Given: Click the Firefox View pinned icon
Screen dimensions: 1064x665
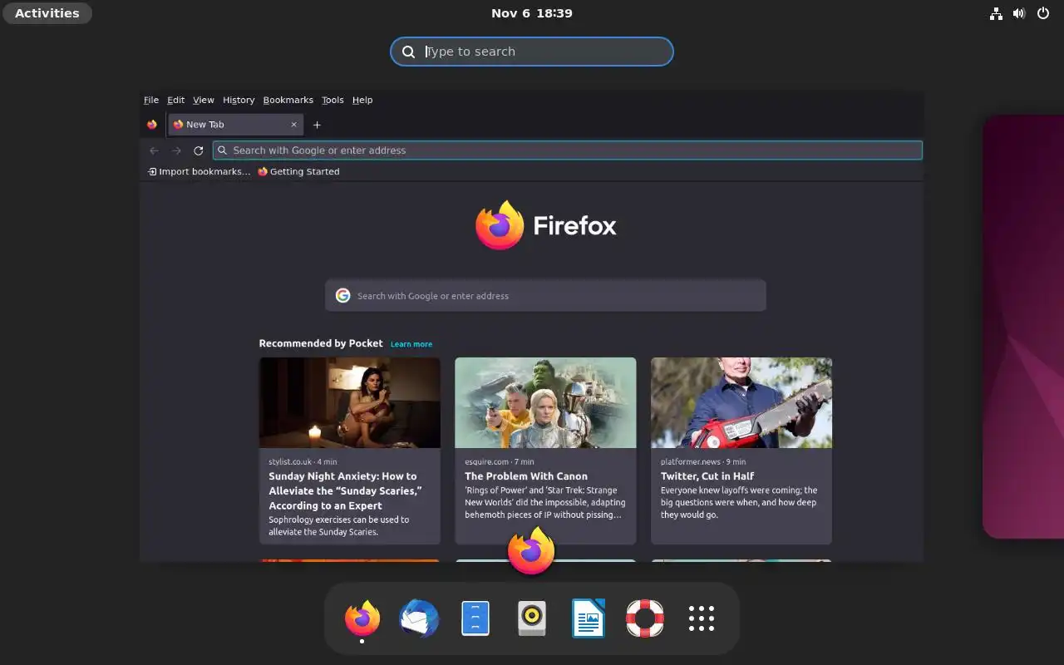Looking at the screenshot, I should [x=152, y=125].
